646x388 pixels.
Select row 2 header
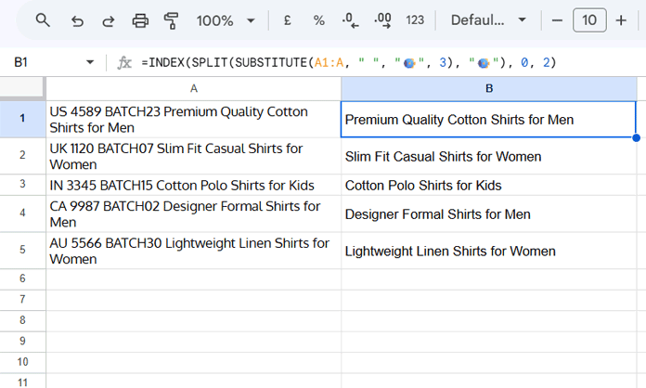[22, 156]
